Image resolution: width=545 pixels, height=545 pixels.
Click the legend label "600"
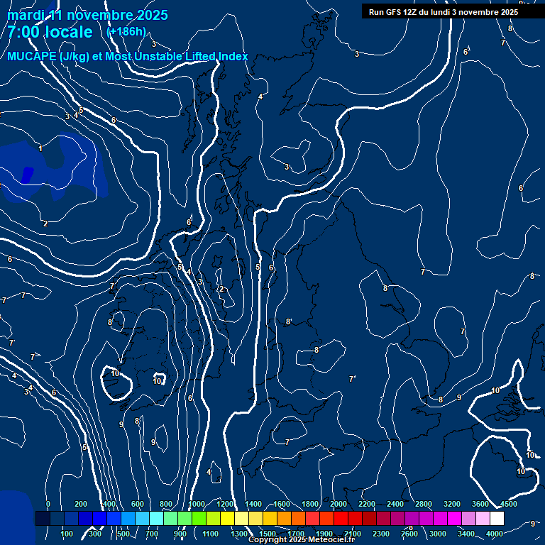[x=137, y=504]
